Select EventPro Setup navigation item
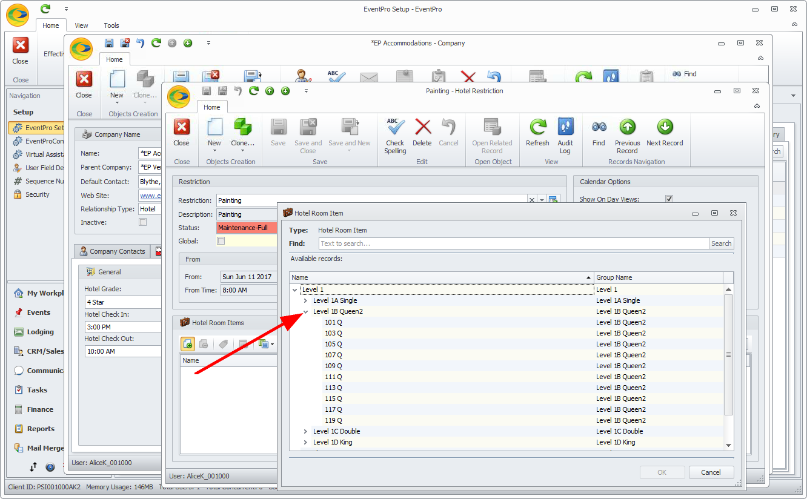The image size is (807, 499). pyautogui.click(x=38, y=128)
